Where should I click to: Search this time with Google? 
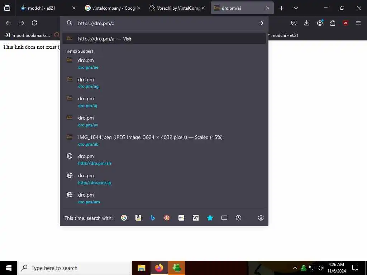pos(124,218)
